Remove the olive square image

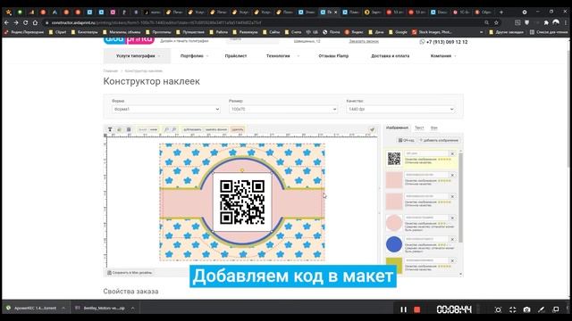point(452,261)
